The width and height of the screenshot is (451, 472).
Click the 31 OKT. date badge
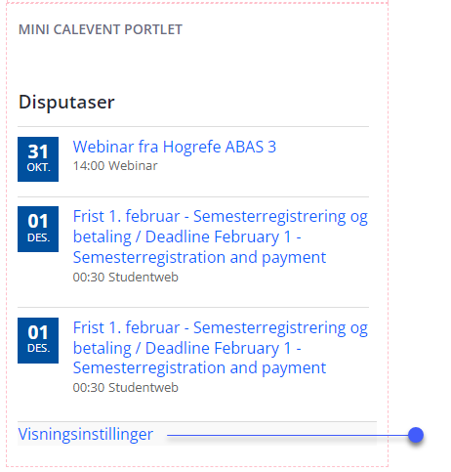coord(38,159)
